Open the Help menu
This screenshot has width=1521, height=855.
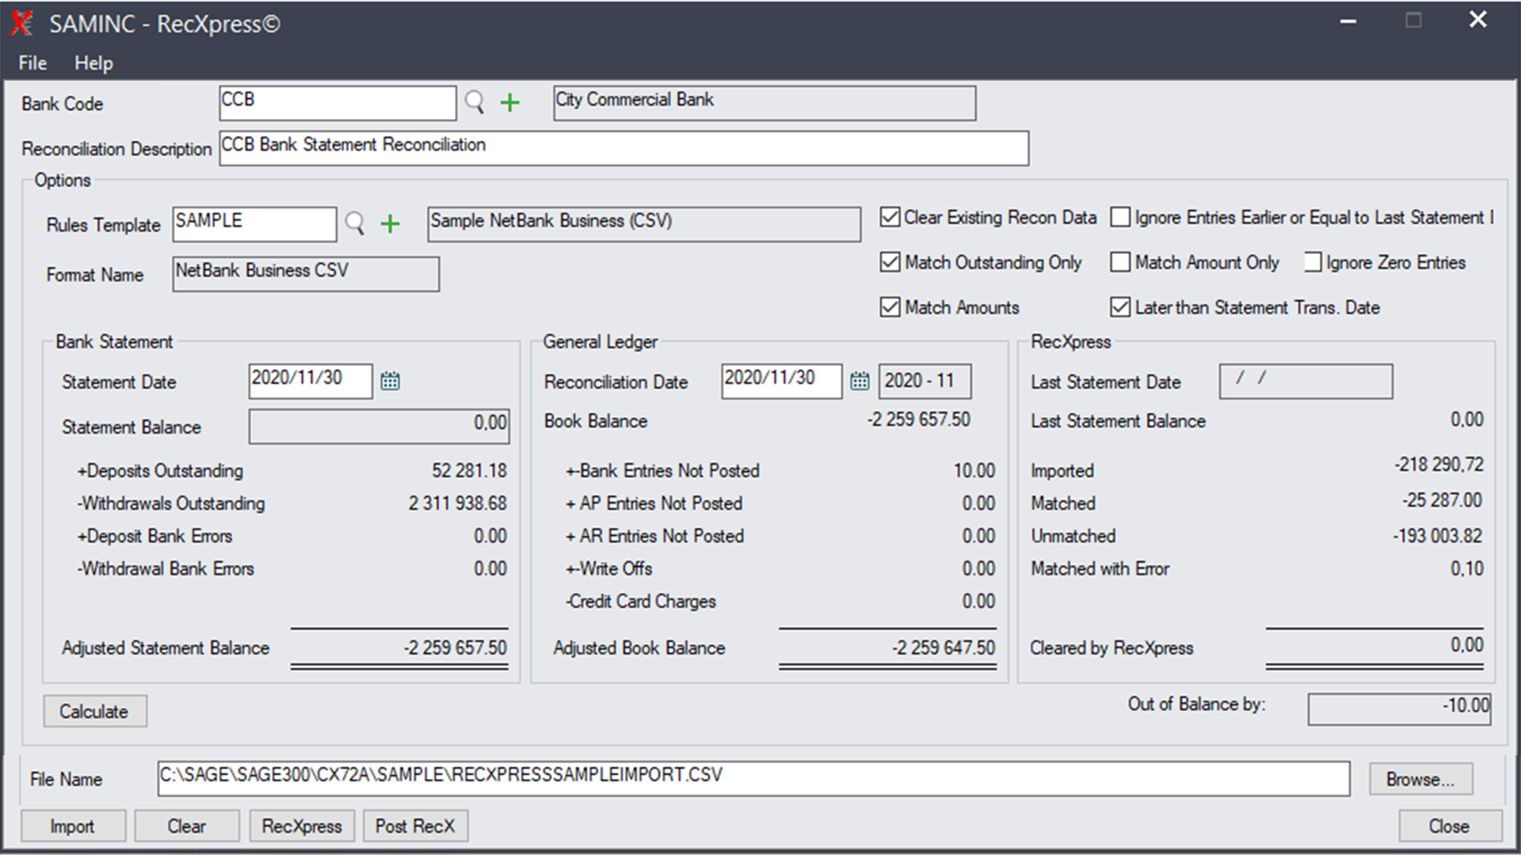(x=93, y=63)
